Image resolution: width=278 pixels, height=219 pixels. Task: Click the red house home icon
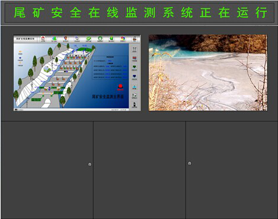(43, 39)
